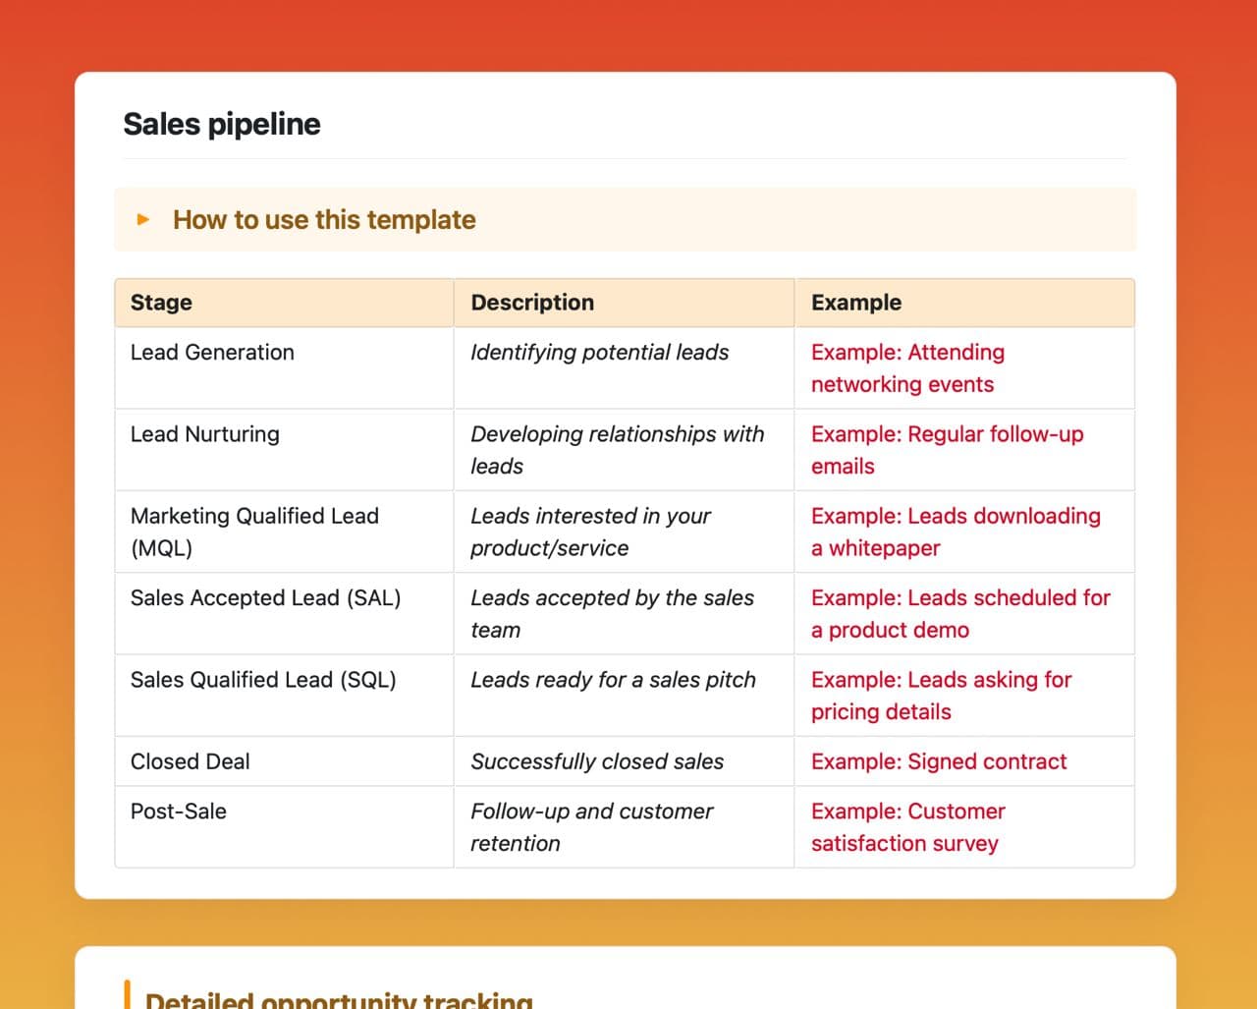Click the "Detailed opportunity tracking" heading

tap(339, 999)
